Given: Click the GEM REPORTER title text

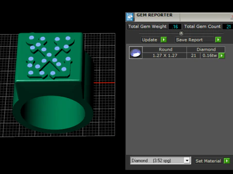Looking at the screenshot, I should coord(154,15).
